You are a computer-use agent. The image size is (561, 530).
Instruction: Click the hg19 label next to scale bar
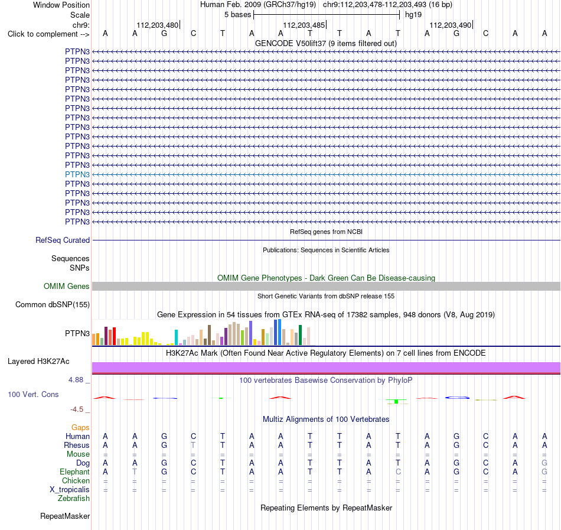413,15
